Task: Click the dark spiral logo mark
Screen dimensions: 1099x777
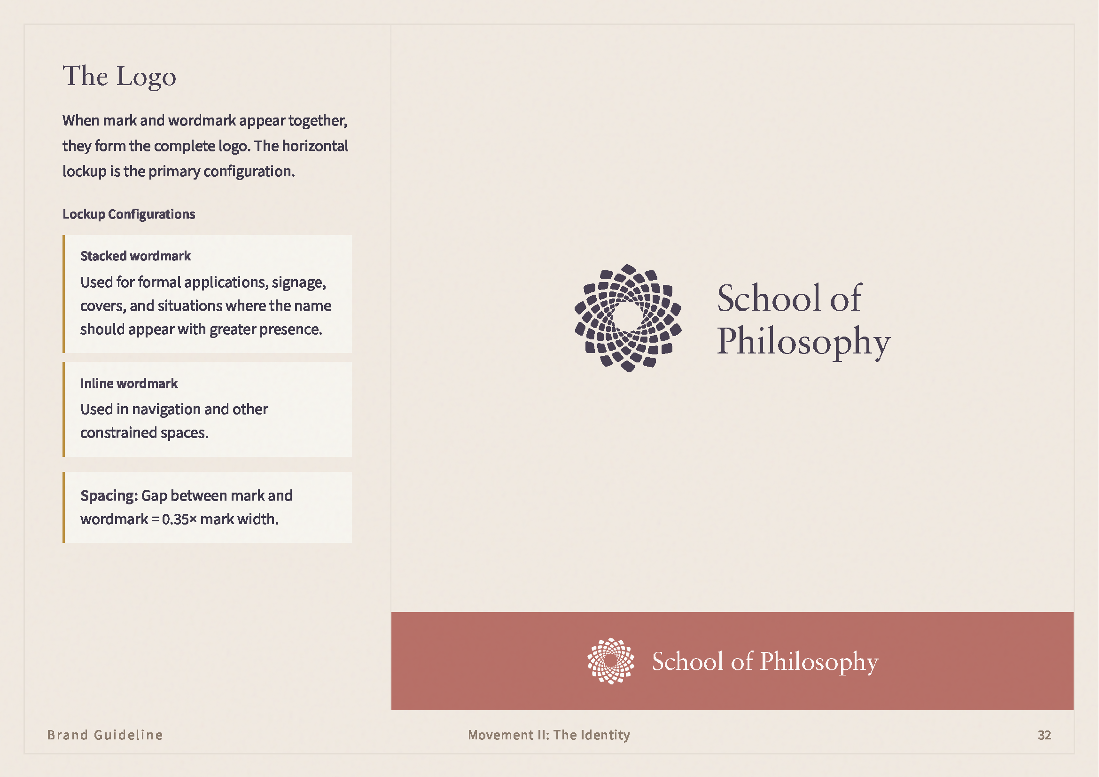Action: point(628,318)
